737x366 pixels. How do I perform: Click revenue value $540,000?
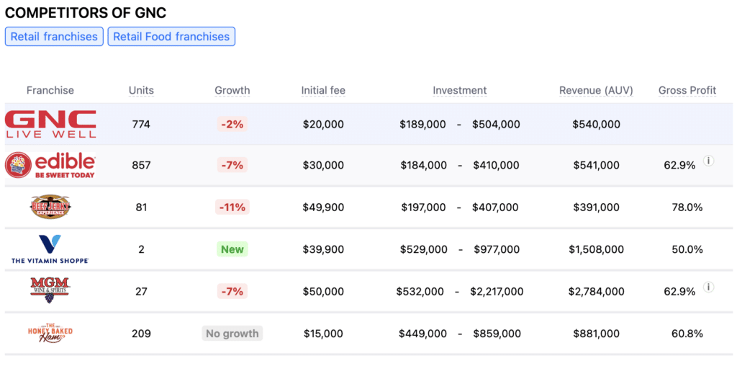pos(597,125)
